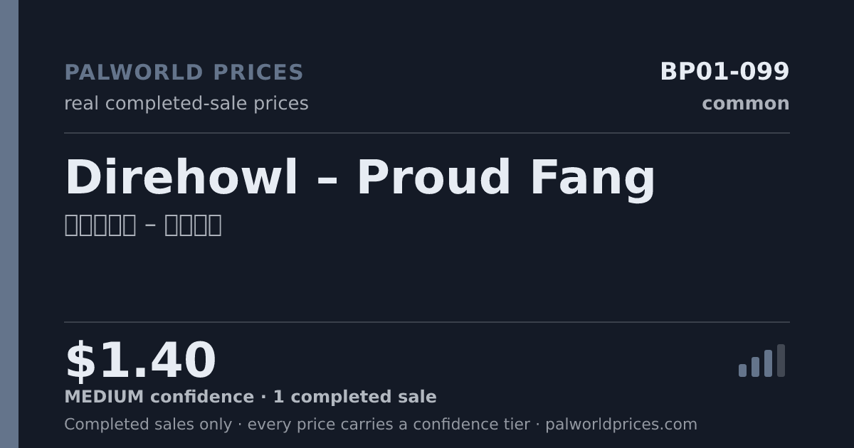The width and height of the screenshot is (854, 448).
Task: Click the $1.40 price value
Action: point(140,361)
